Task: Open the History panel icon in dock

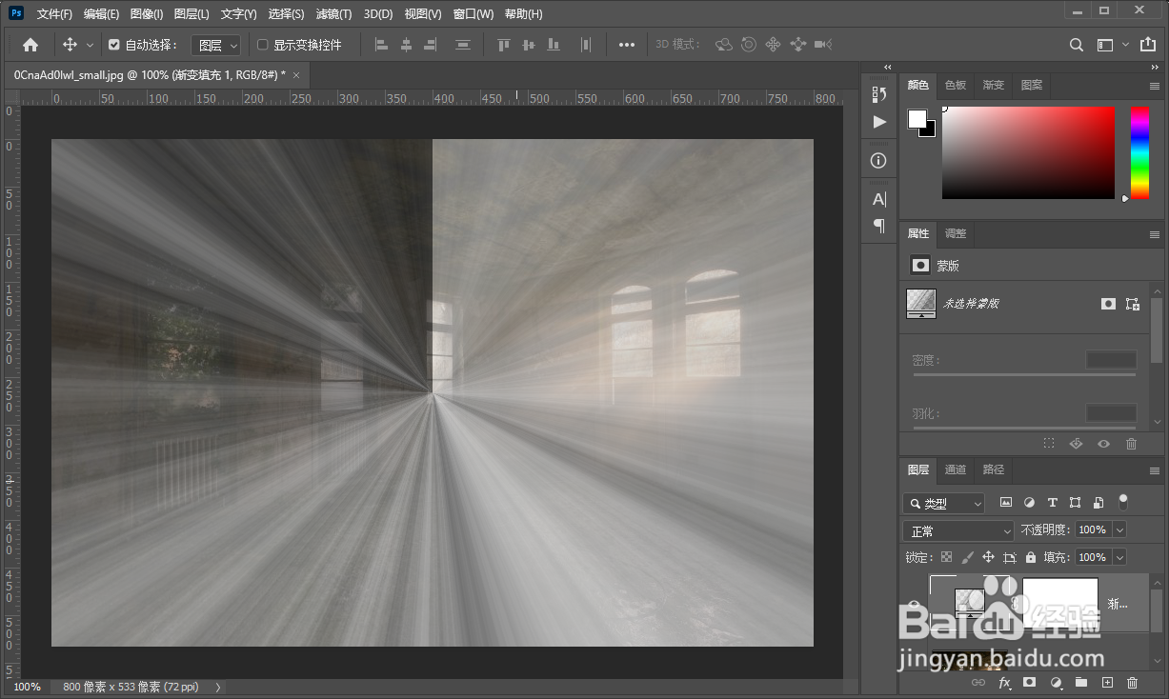Action: (x=879, y=93)
